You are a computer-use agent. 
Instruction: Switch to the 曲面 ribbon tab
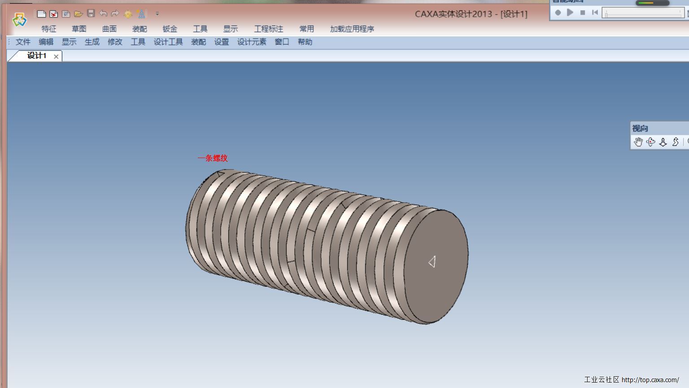pos(109,29)
